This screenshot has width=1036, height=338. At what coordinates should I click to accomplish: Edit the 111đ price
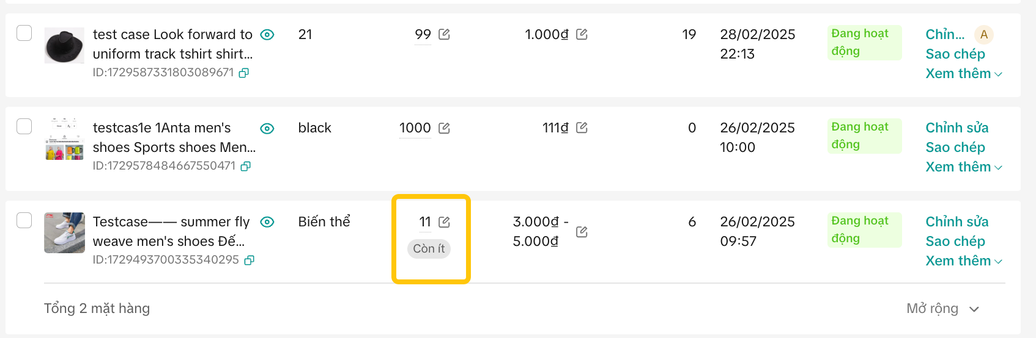pos(582,128)
